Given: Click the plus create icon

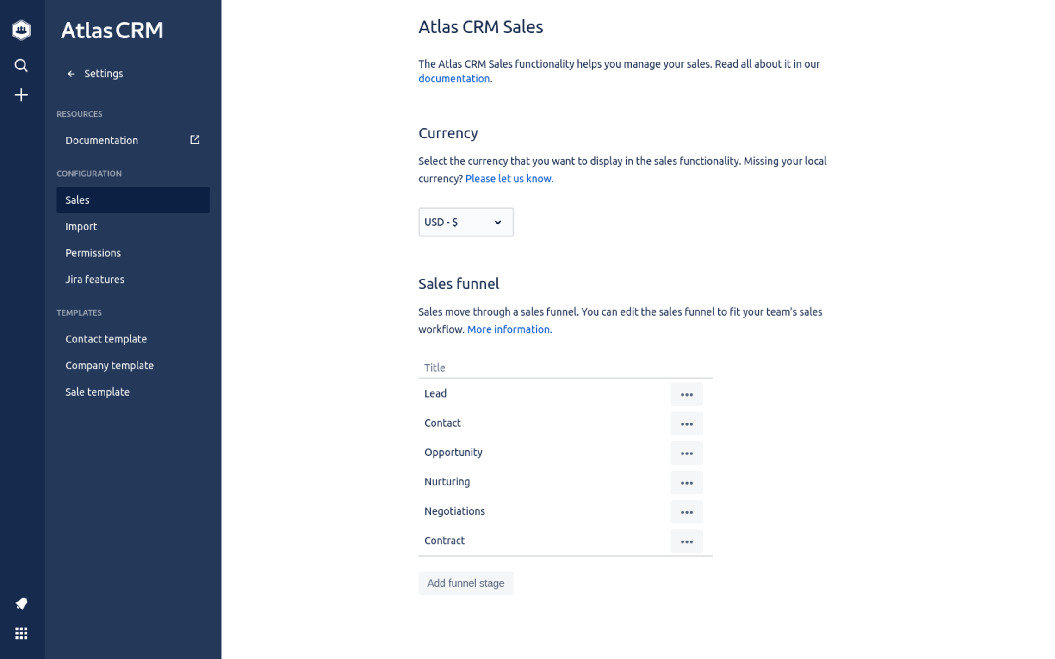Looking at the screenshot, I should point(21,95).
